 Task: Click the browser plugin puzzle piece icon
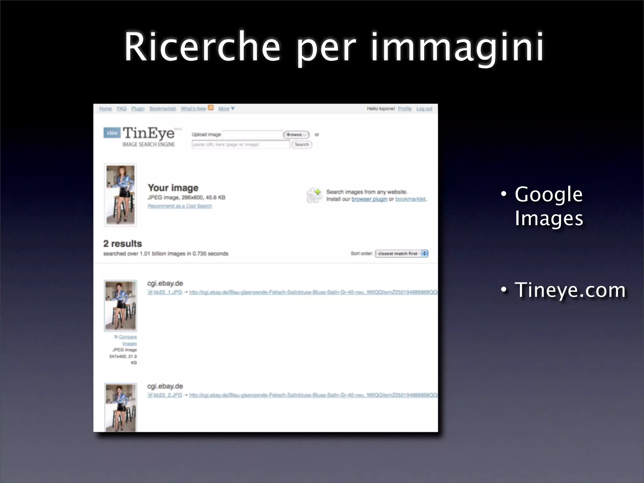(x=314, y=195)
